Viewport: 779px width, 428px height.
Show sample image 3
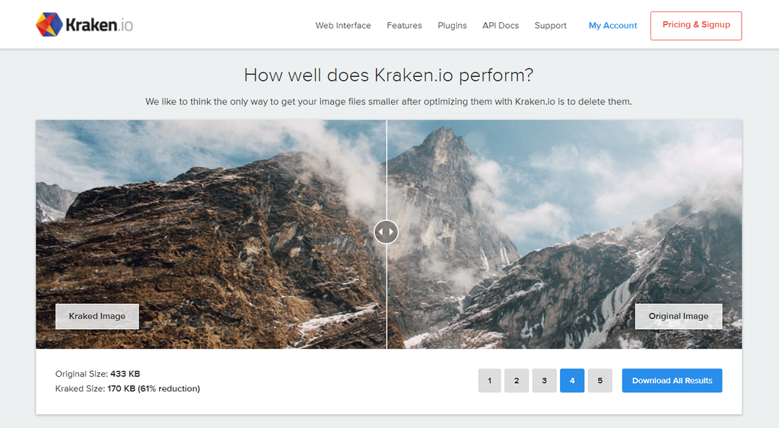[x=544, y=381]
